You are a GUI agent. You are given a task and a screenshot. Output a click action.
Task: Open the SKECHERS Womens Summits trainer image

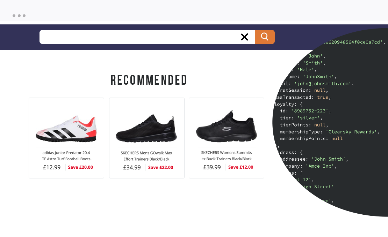pyautogui.click(x=227, y=127)
